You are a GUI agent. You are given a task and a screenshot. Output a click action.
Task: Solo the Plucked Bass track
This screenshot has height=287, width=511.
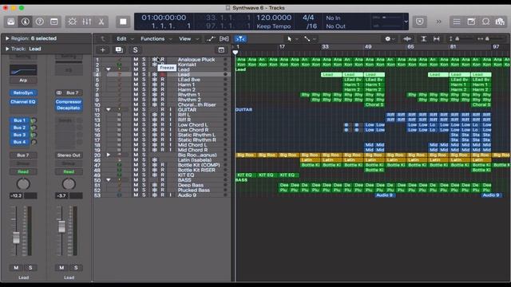click(x=144, y=190)
